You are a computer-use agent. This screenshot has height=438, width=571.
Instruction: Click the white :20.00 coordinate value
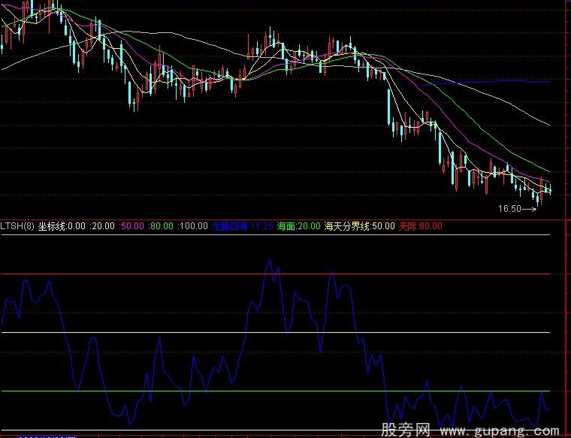pos(102,226)
